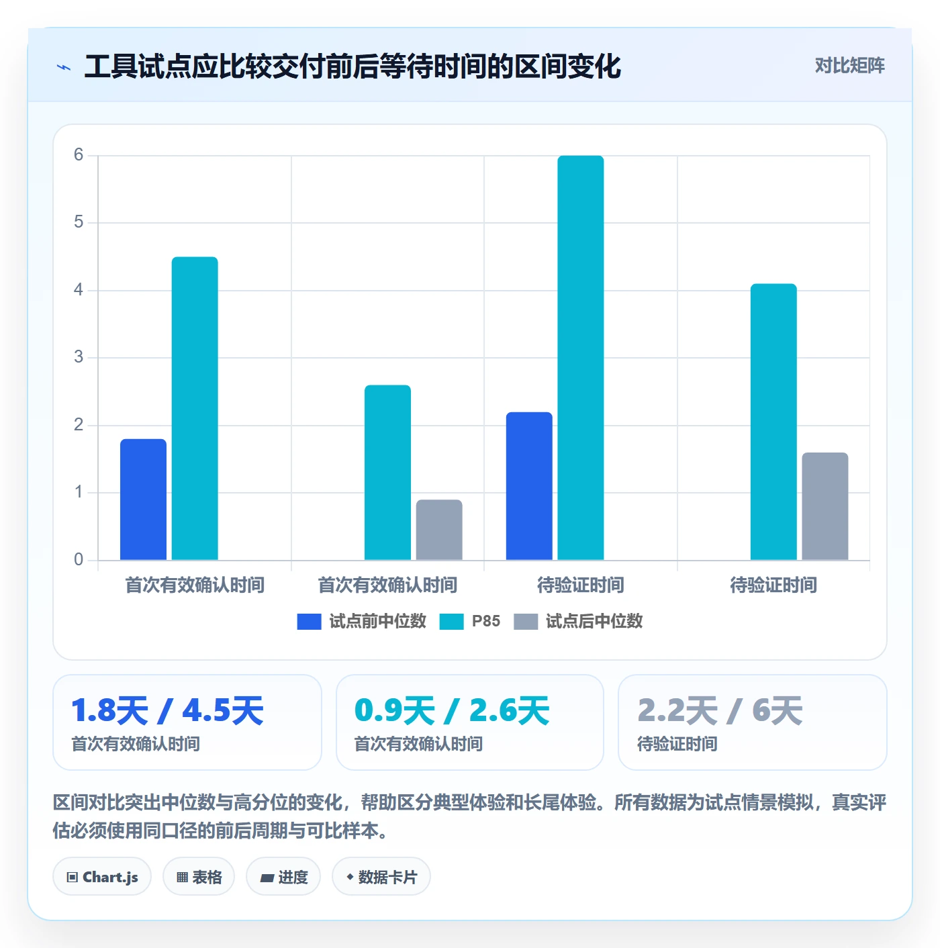Click the blue bar valued 2.2

pos(529,486)
